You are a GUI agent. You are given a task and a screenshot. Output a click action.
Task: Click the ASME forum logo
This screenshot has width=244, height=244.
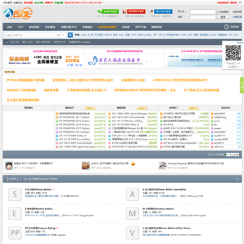[x=18, y=14]
